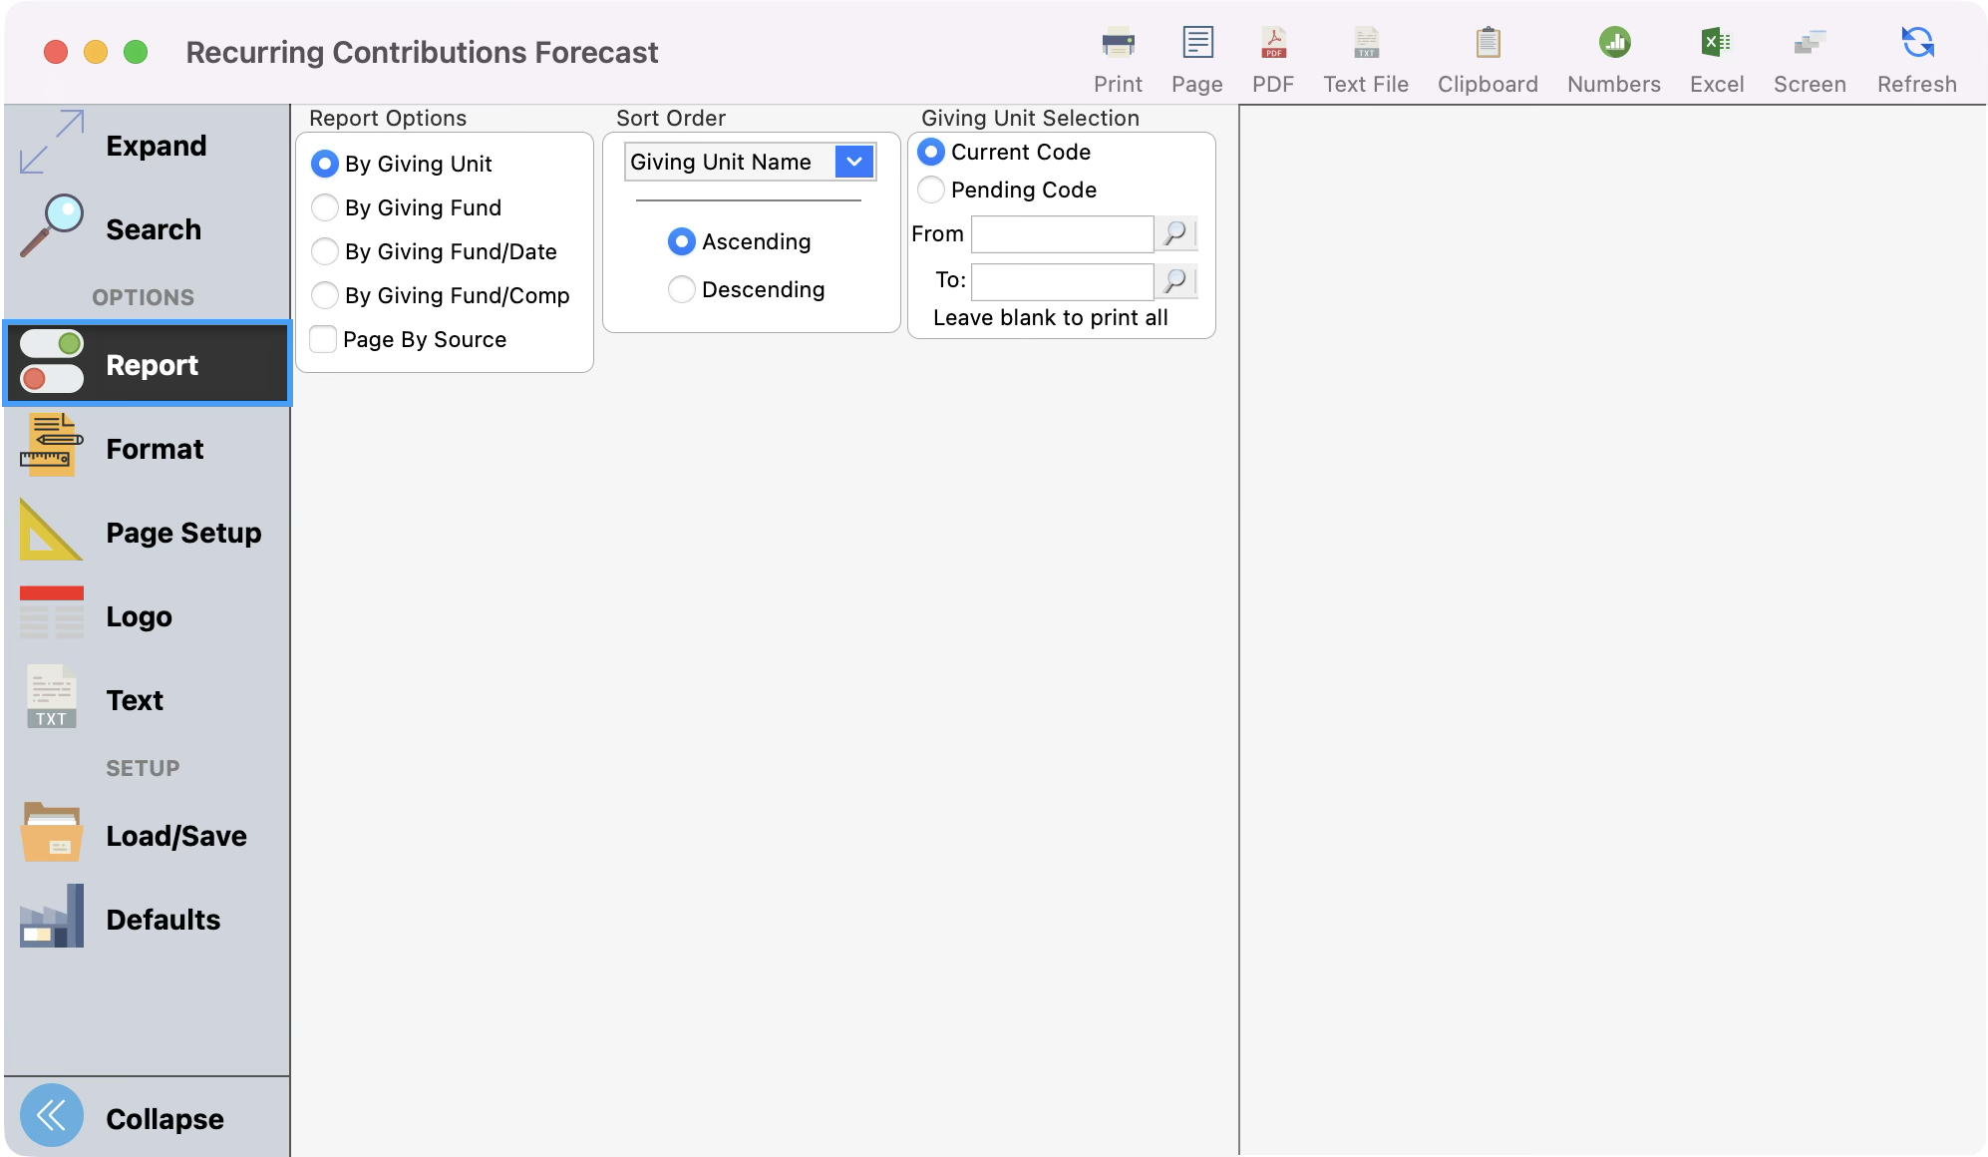Select Current Code radio button
1988x1157 pixels.
[930, 152]
